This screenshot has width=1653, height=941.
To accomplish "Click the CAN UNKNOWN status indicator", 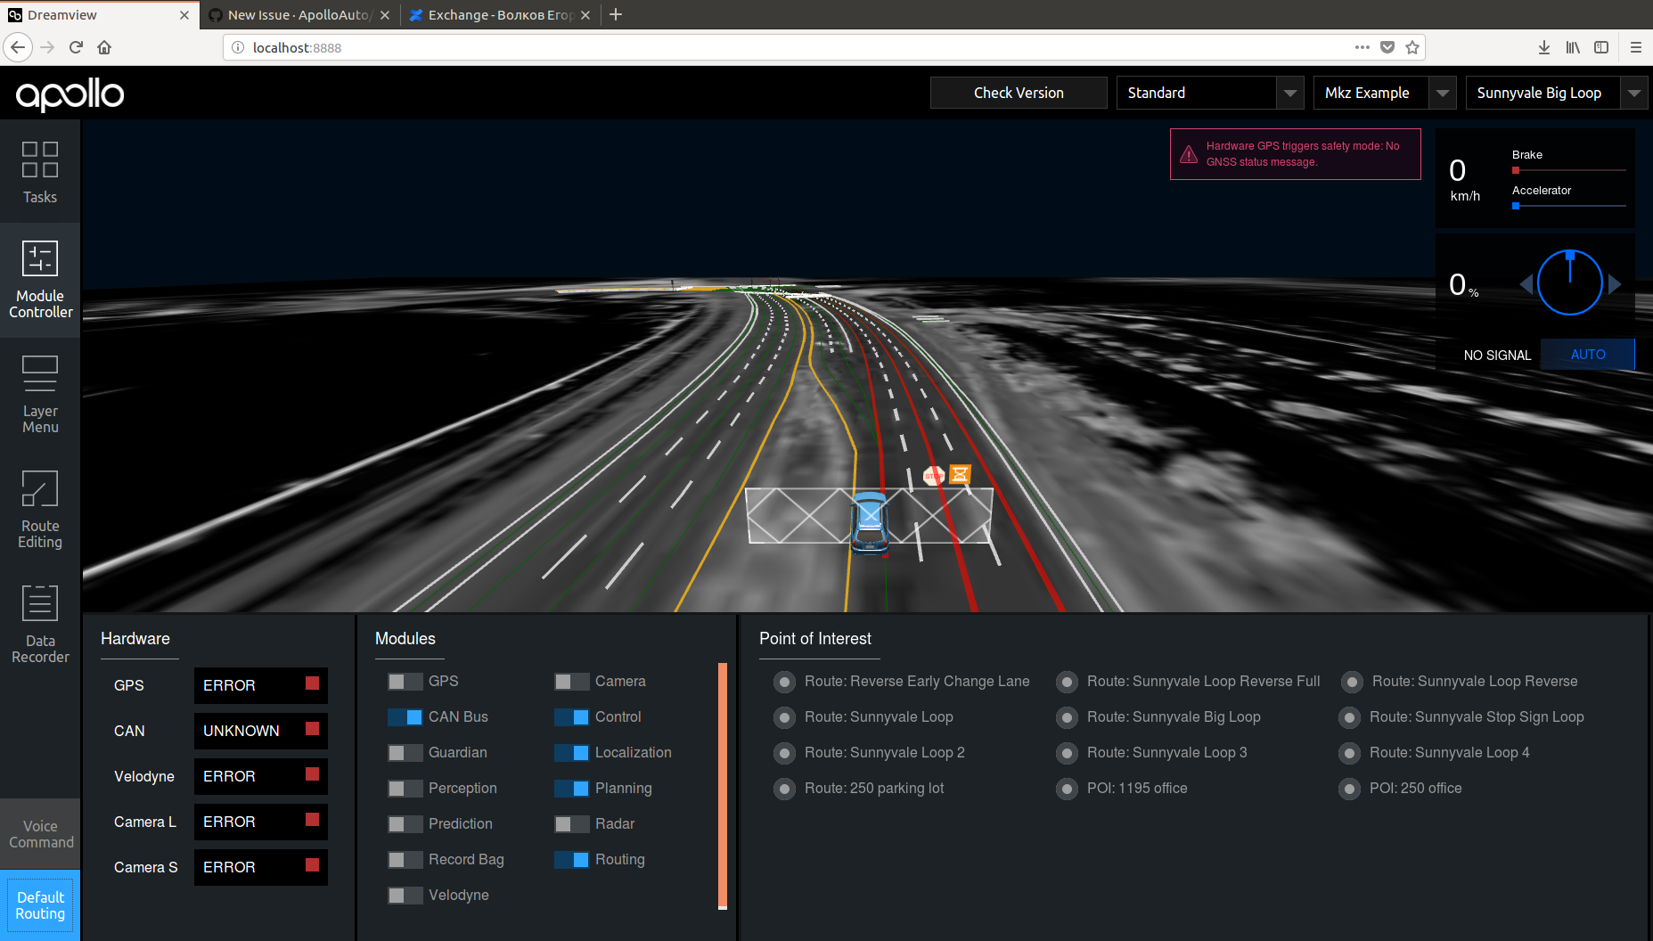I will pos(261,731).
